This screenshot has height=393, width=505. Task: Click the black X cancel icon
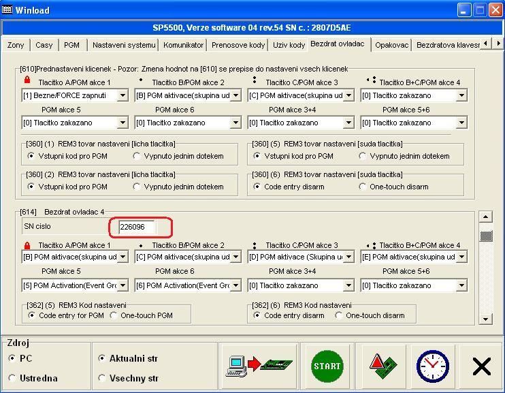pos(481,367)
